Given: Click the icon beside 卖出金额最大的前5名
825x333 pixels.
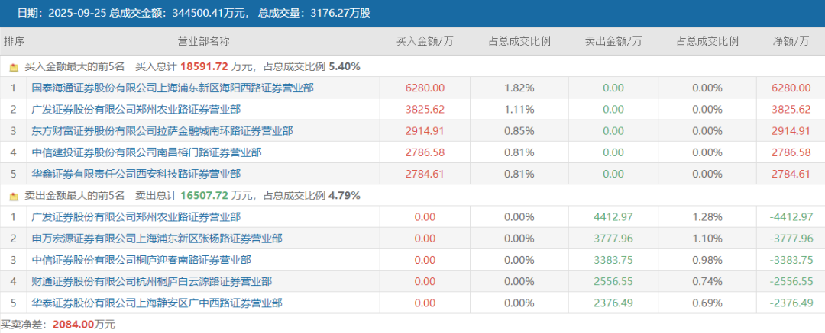Looking at the screenshot, I should coord(15,196).
